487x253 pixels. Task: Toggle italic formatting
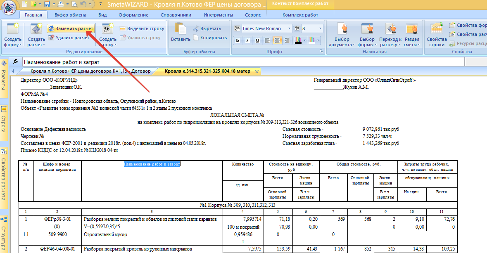247,40
